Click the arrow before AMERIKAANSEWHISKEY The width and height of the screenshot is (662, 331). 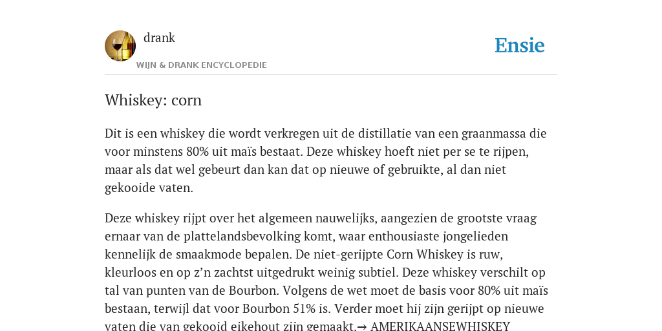click(x=362, y=326)
